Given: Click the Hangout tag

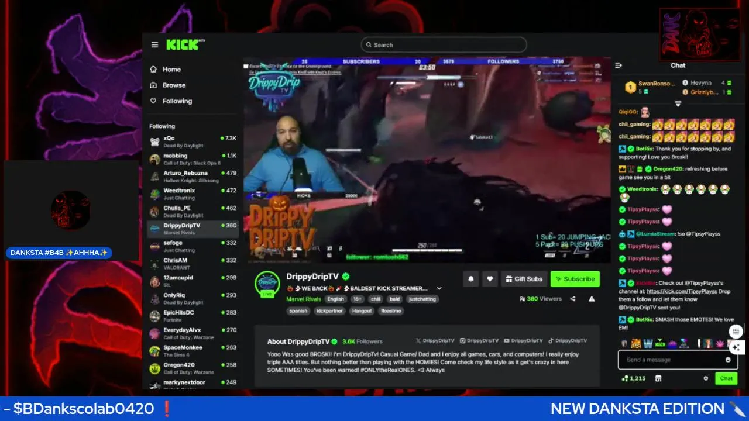Looking at the screenshot, I should click(362, 311).
